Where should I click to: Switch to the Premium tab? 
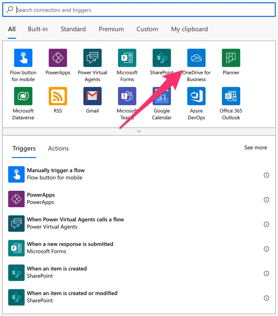point(111,29)
